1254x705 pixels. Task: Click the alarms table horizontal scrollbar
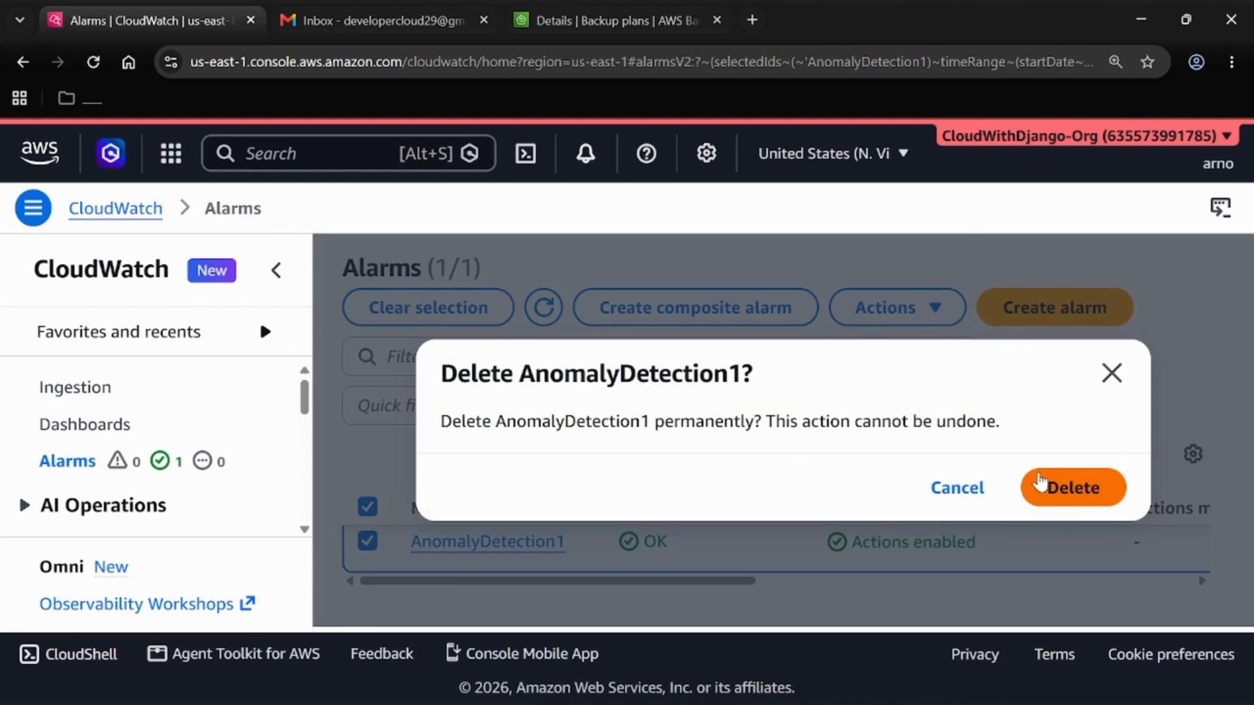pos(557,580)
